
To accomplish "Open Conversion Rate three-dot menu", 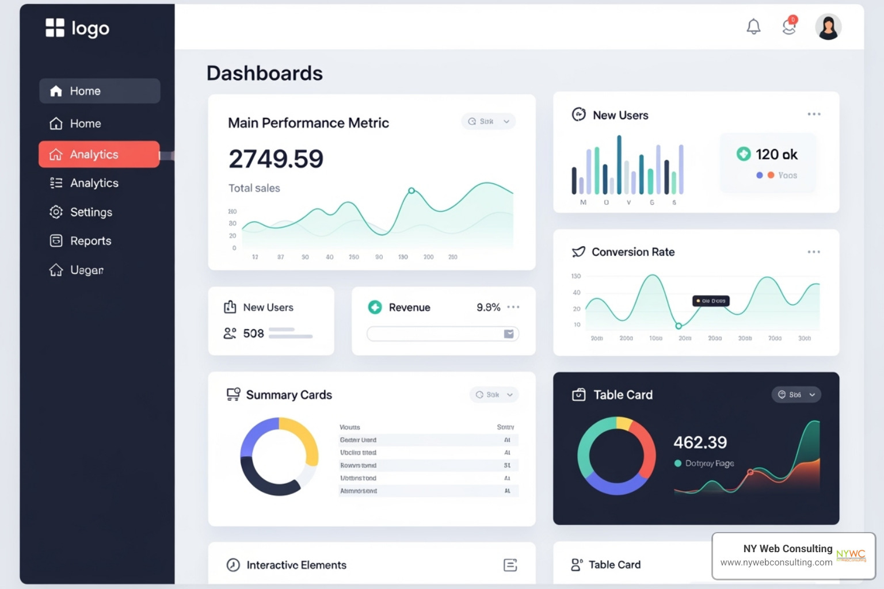I will [x=814, y=252].
